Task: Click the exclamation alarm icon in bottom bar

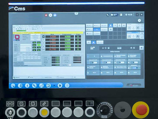Action: tap(27, 85)
